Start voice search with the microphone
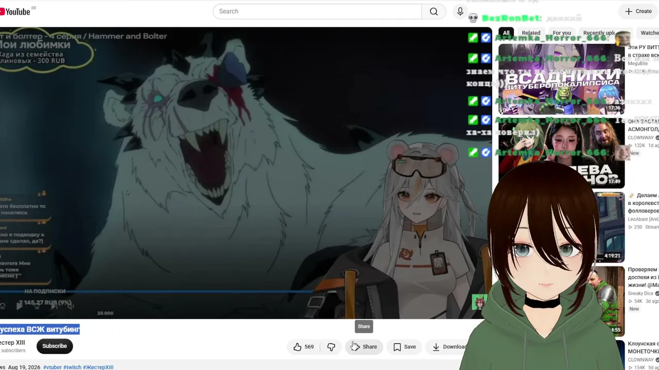659x370 pixels. pyautogui.click(x=460, y=11)
